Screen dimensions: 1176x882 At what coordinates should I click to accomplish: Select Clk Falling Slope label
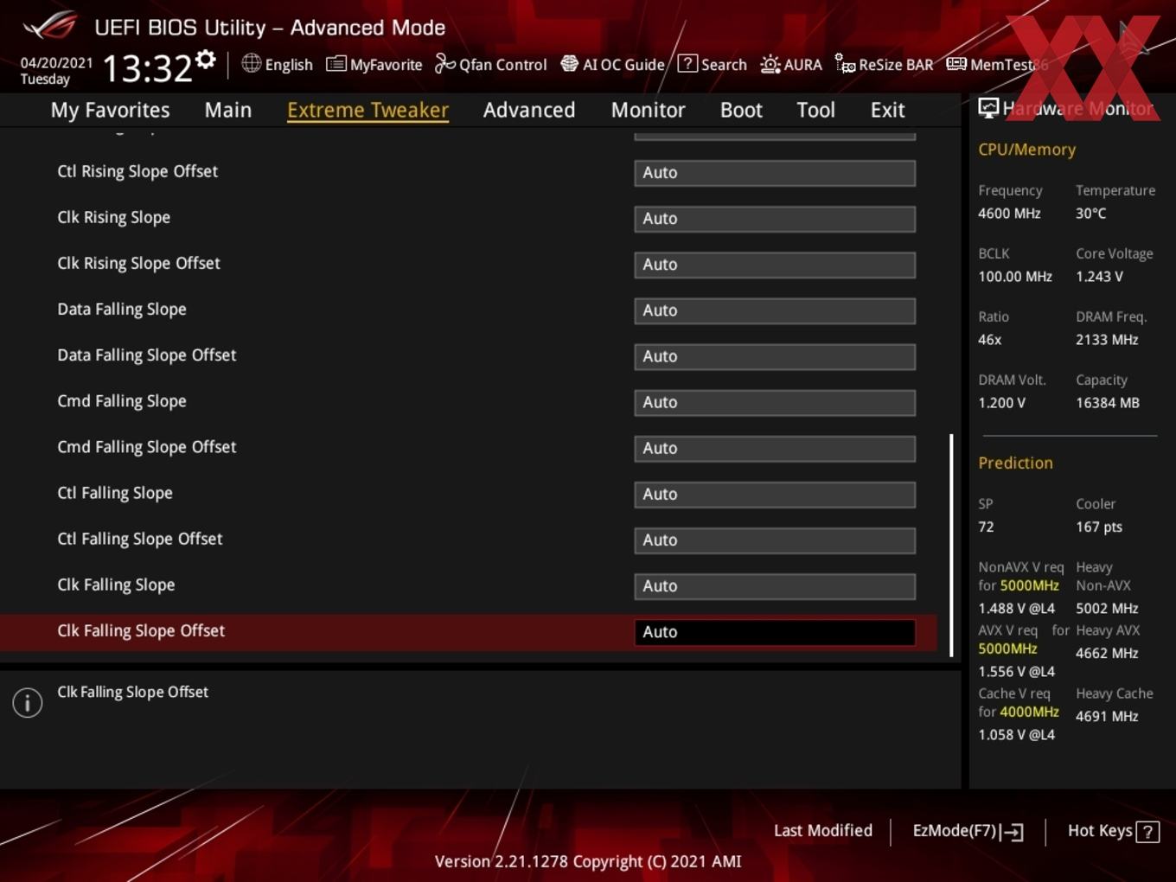coord(116,585)
